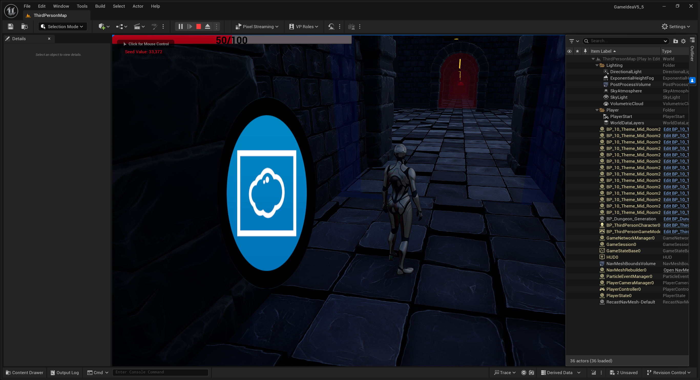Collapse the Lighting folder in the Outliner
Screen dimensions: 700x380
(x=597, y=66)
